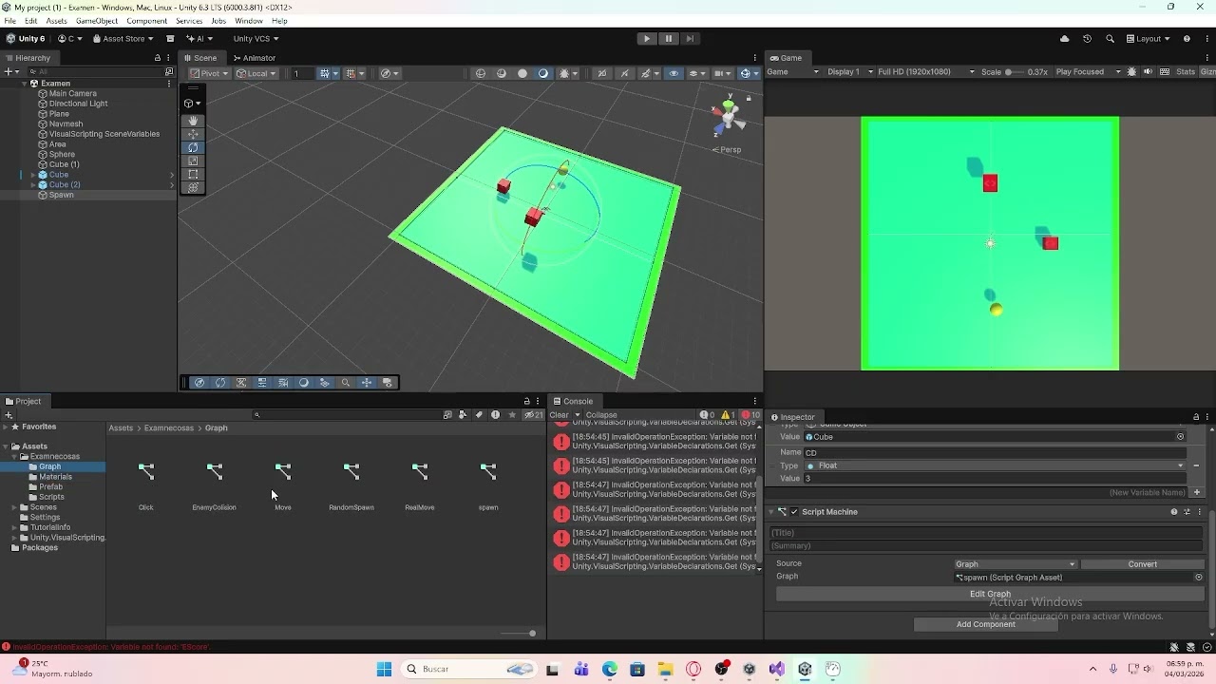1216x684 pixels.
Task: Open Display 1 dropdown in Game view
Action: (847, 72)
